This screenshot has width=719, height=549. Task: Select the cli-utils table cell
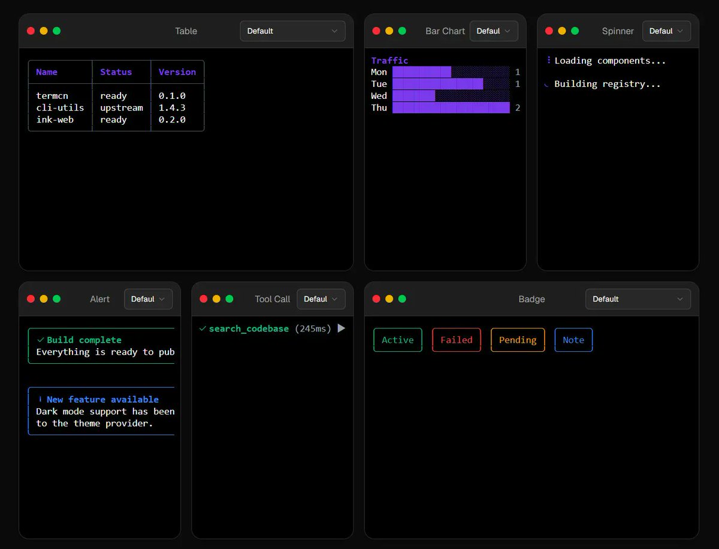(60, 108)
